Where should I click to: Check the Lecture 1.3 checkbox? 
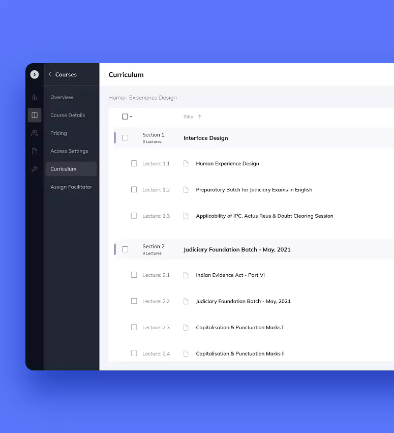coord(134,216)
